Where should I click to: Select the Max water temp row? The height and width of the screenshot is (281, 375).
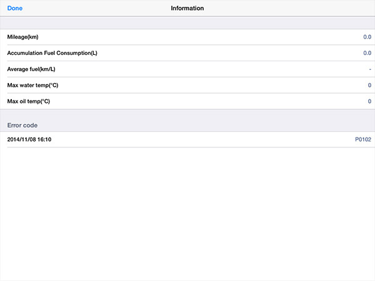[187, 85]
